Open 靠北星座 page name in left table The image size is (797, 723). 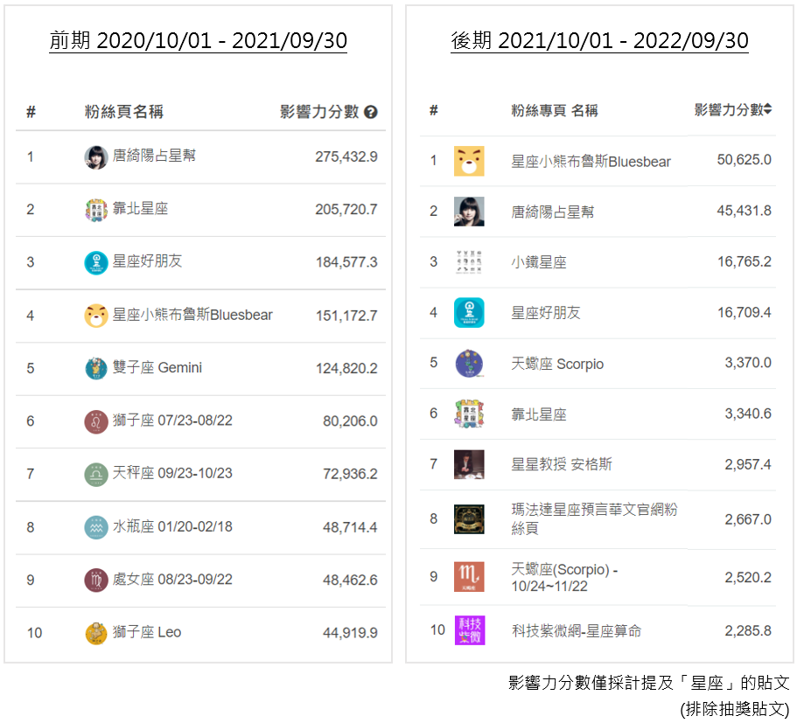click(140, 208)
